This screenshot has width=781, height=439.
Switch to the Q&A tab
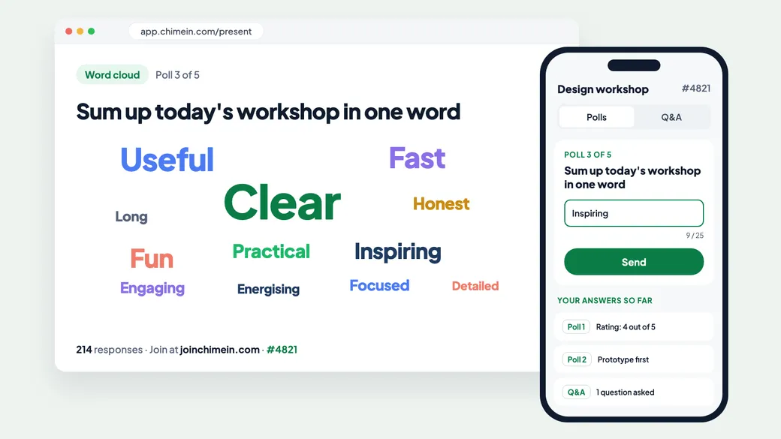point(671,118)
